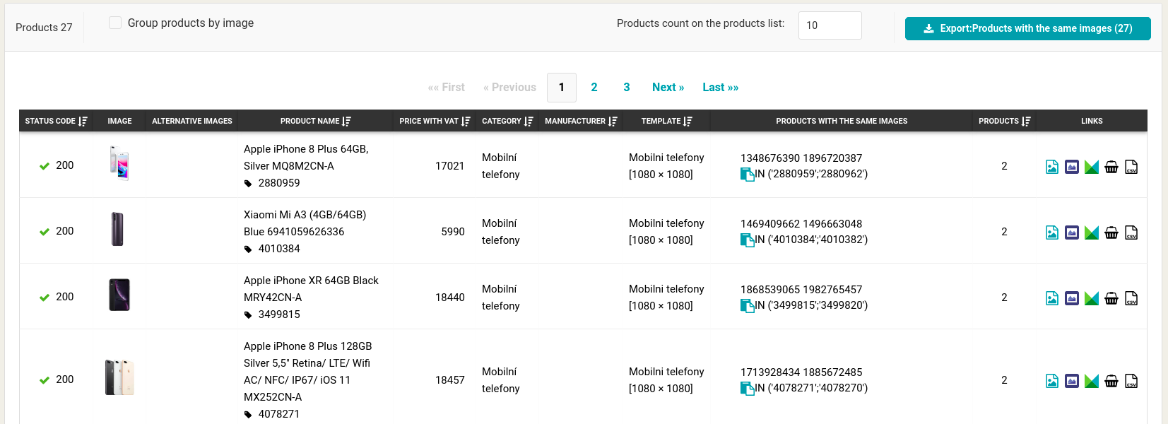Open the dark picture icon in the iPhone 8 Plus 64GB row
The image size is (1168, 424).
tap(1072, 167)
